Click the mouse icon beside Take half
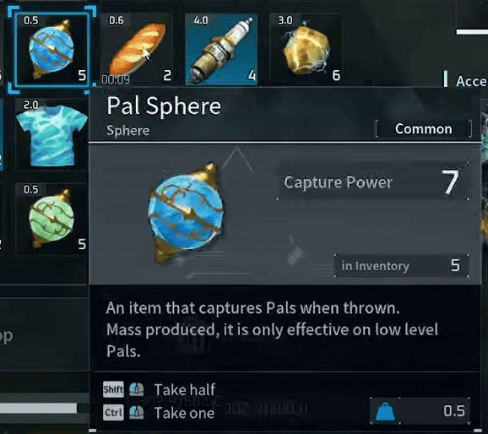This screenshot has height=434, width=488. (136, 389)
